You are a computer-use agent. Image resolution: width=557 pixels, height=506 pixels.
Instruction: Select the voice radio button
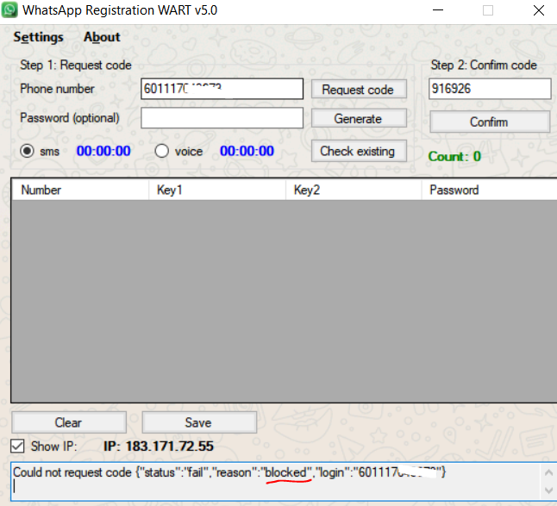point(161,151)
